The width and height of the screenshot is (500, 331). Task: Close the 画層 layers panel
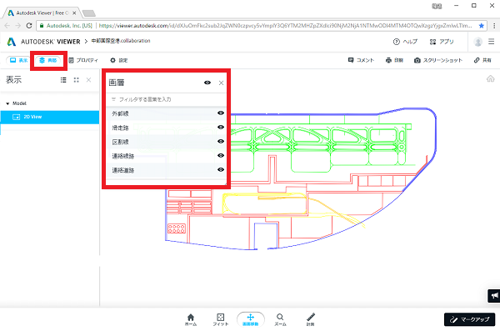tap(221, 83)
